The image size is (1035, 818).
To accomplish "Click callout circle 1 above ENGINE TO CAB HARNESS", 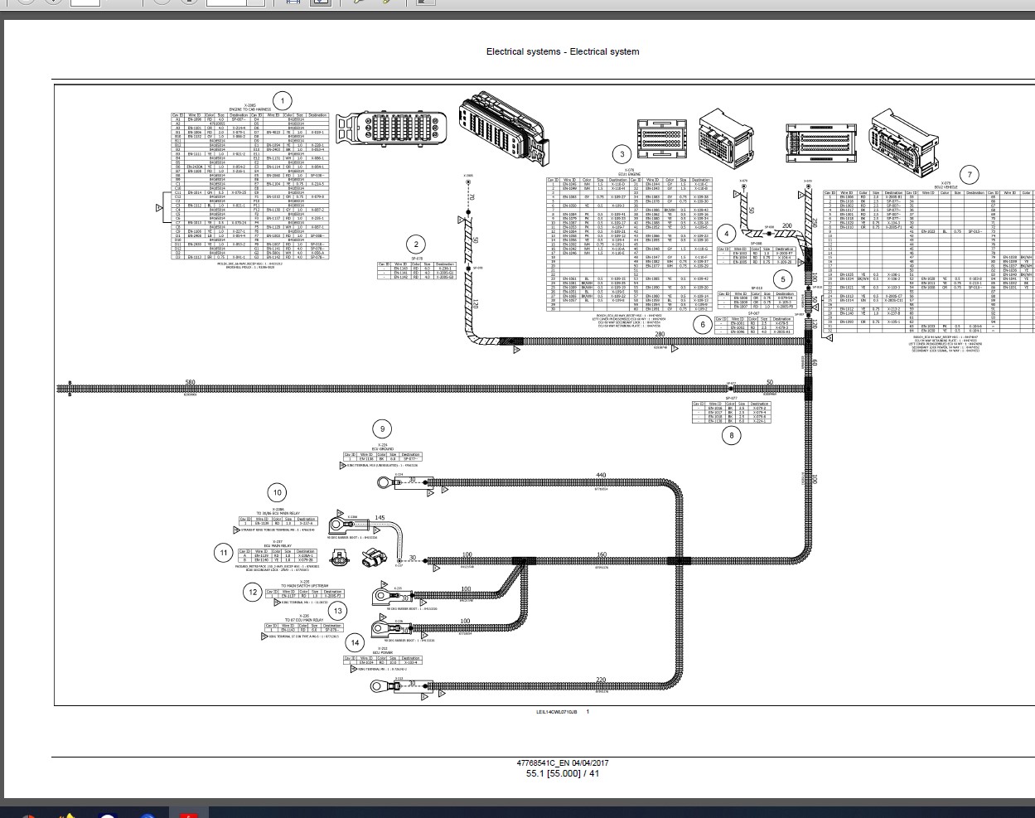I will (x=284, y=99).
